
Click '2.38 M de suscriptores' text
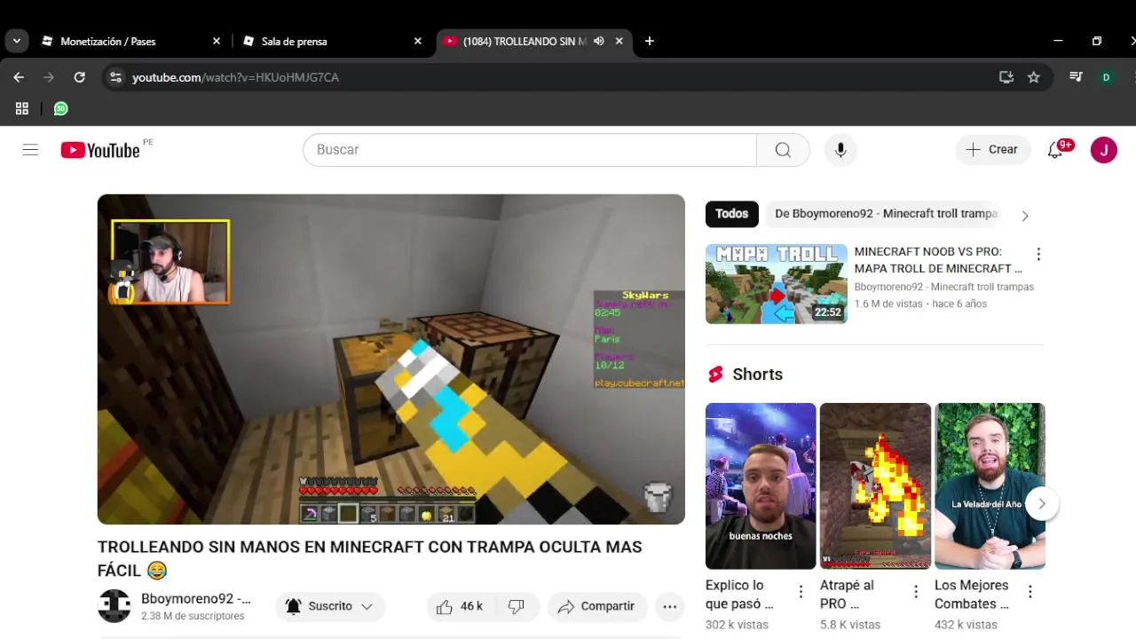193,616
